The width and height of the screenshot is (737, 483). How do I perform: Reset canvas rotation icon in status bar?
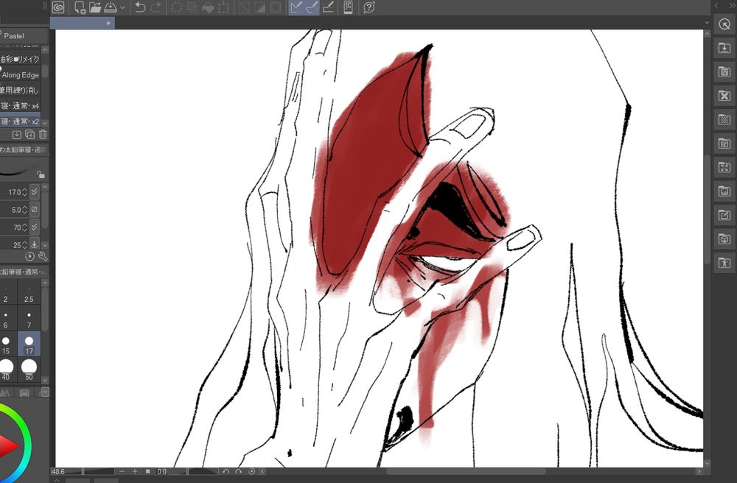(x=251, y=471)
